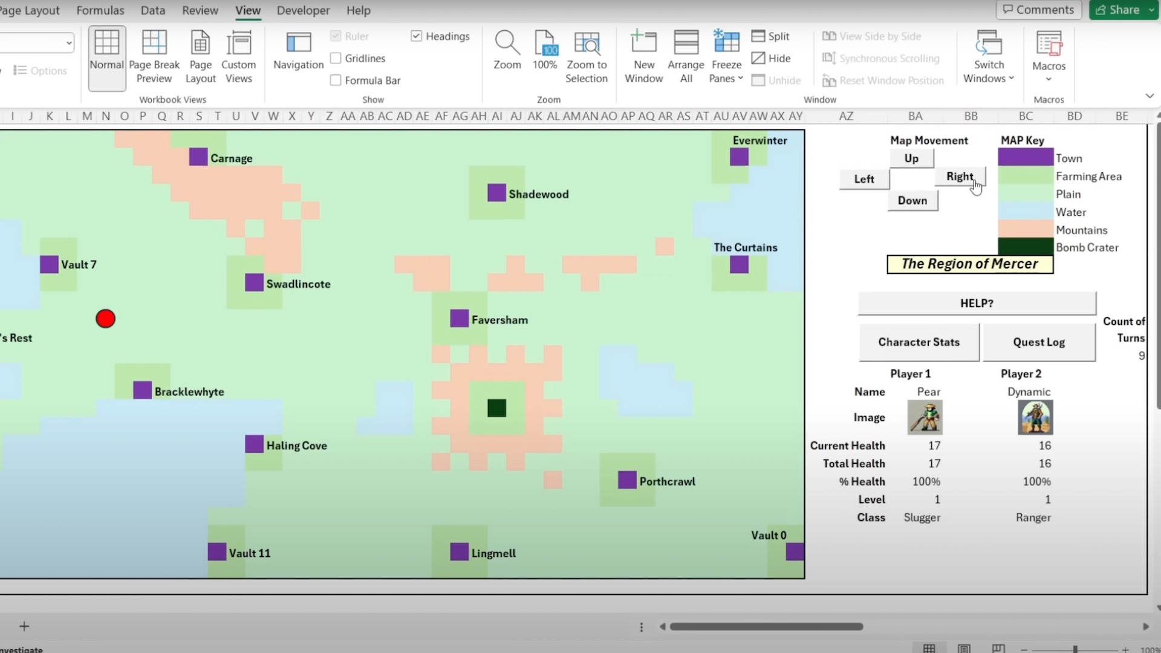Open the Developer ribbon tab
Screen dimensions: 1161x653
[x=303, y=10]
